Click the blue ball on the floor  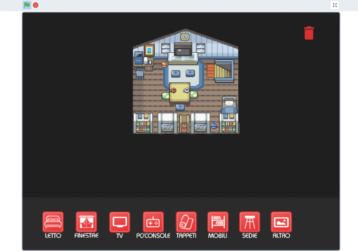214,126
